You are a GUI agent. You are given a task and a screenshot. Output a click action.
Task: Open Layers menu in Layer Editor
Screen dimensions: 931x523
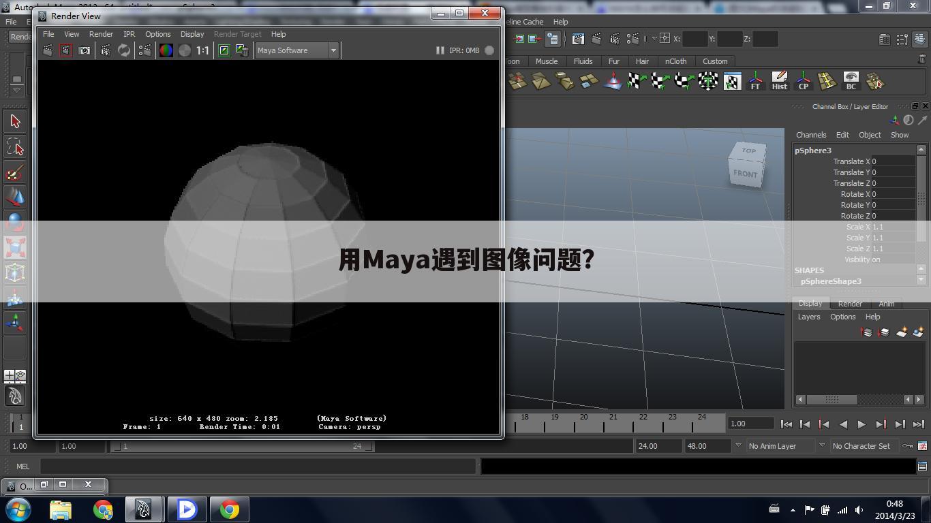click(809, 317)
